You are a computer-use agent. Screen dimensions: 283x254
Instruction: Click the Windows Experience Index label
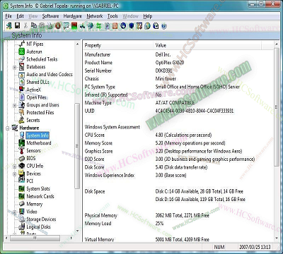tap(110, 175)
